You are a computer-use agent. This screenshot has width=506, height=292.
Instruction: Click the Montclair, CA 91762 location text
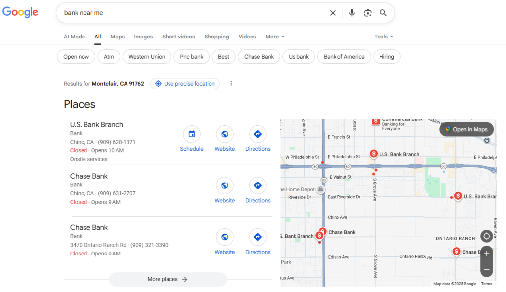(118, 84)
